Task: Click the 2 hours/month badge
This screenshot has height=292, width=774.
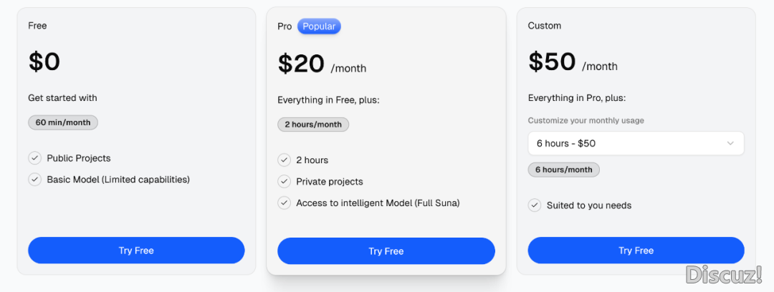Action: click(313, 125)
